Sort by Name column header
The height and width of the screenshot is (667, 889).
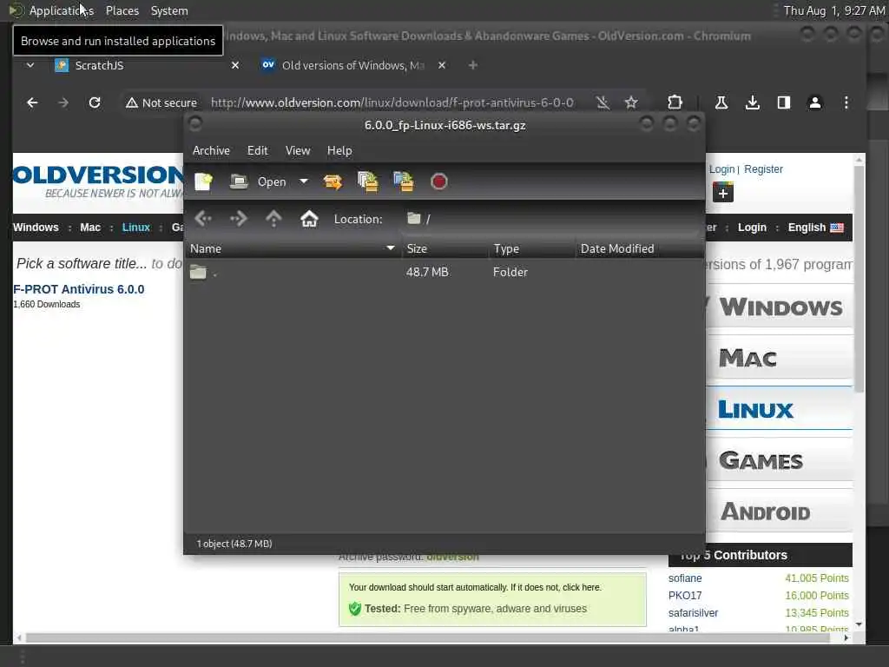pos(293,248)
